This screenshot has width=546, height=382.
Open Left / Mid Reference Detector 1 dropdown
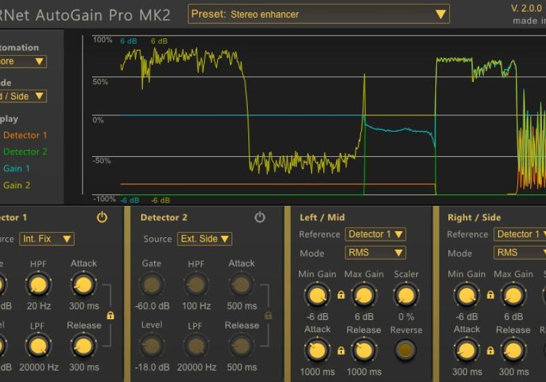(x=375, y=234)
